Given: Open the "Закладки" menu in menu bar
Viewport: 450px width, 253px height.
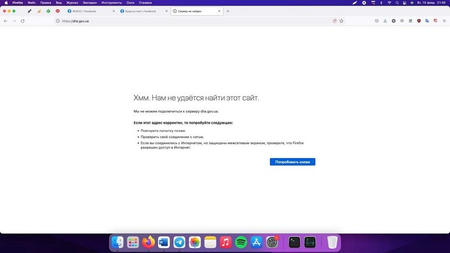Looking at the screenshot, I should 89,3.
